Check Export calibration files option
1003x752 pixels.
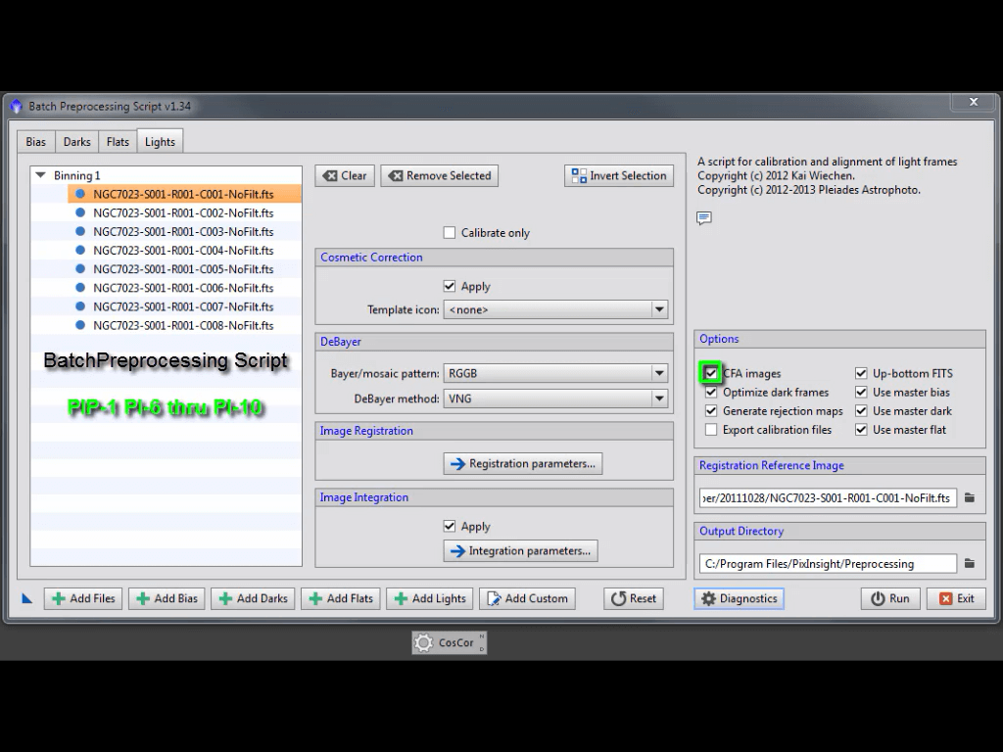pos(711,430)
